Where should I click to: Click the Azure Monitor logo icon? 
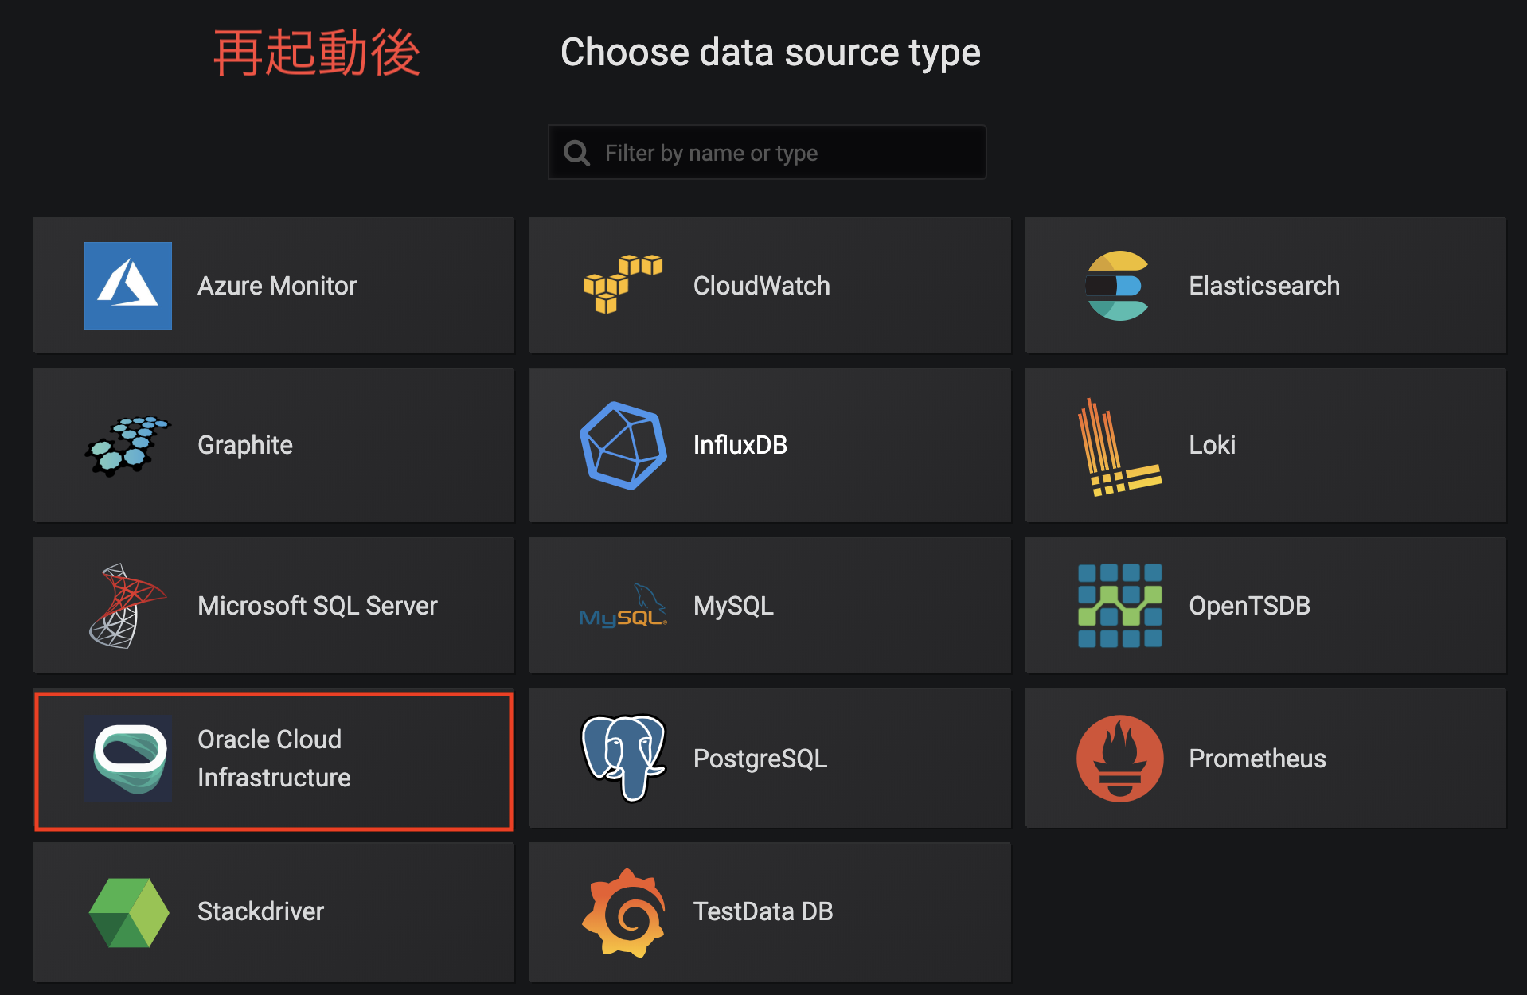tap(128, 286)
